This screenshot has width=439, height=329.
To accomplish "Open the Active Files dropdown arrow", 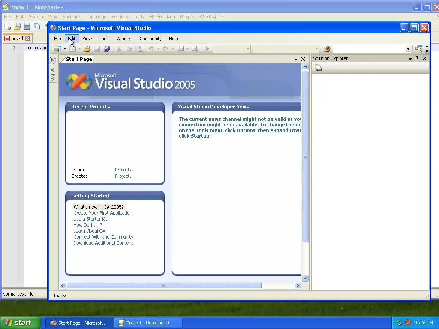I will click(x=296, y=59).
